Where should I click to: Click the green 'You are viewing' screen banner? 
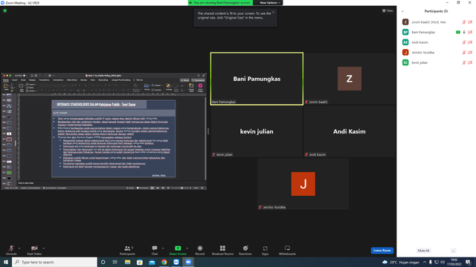220,3
